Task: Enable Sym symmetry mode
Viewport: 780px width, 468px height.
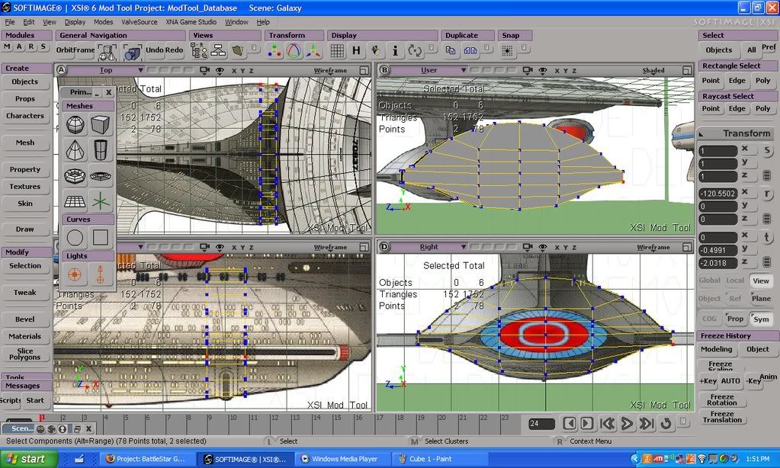Action: [x=761, y=319]
